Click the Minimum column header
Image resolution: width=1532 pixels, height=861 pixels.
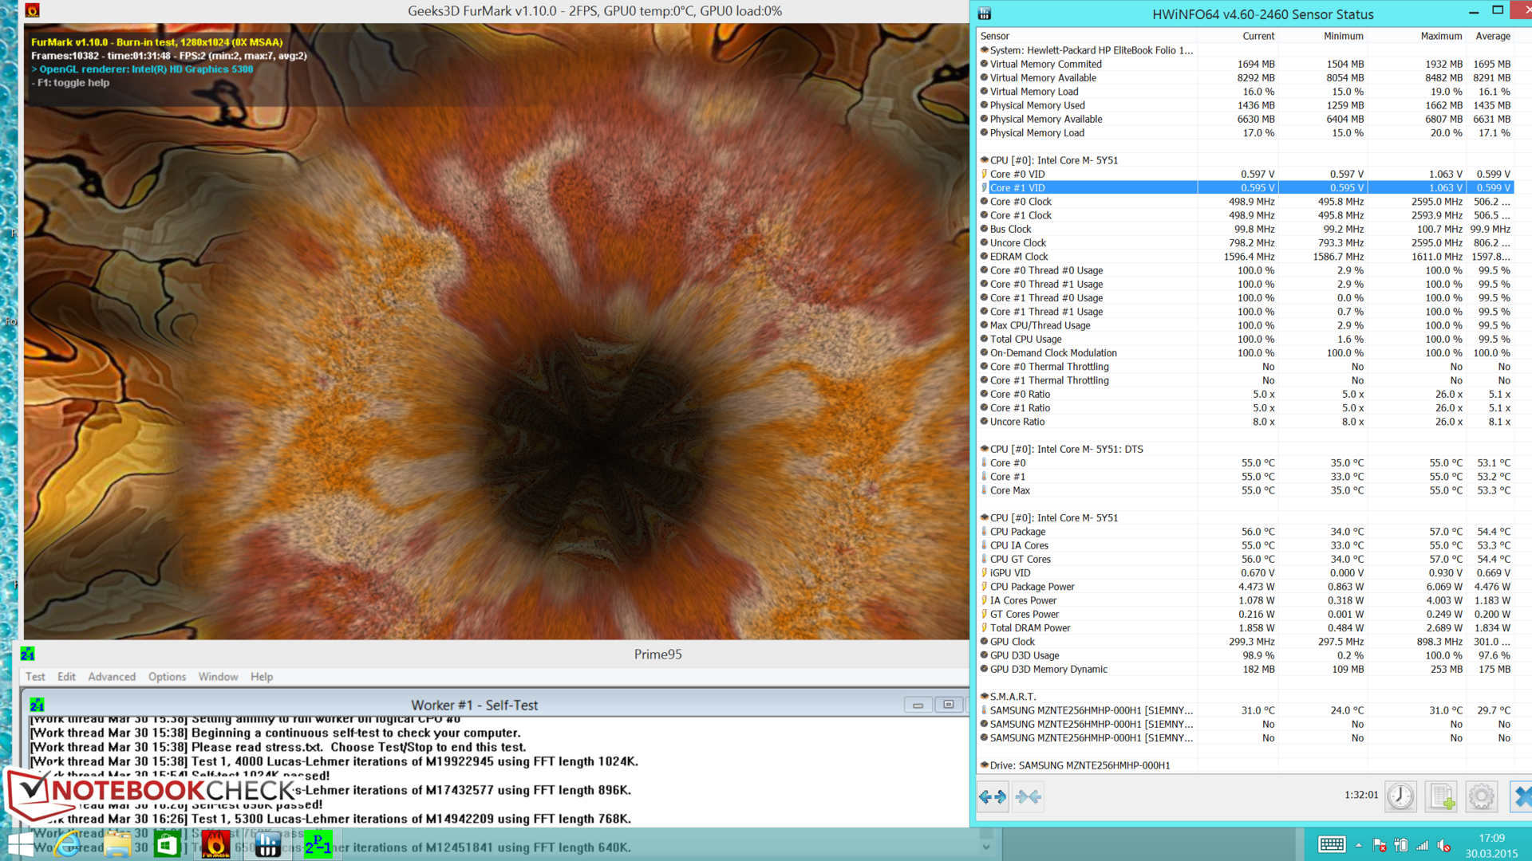[1343, 36]
